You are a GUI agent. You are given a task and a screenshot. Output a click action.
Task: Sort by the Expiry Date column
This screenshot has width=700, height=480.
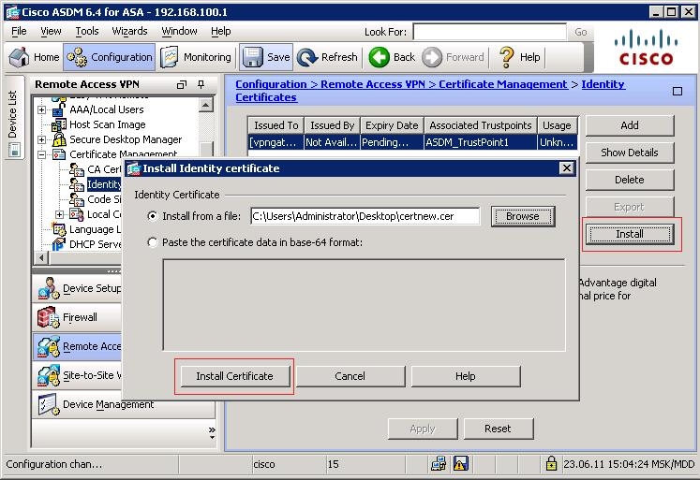392,125
